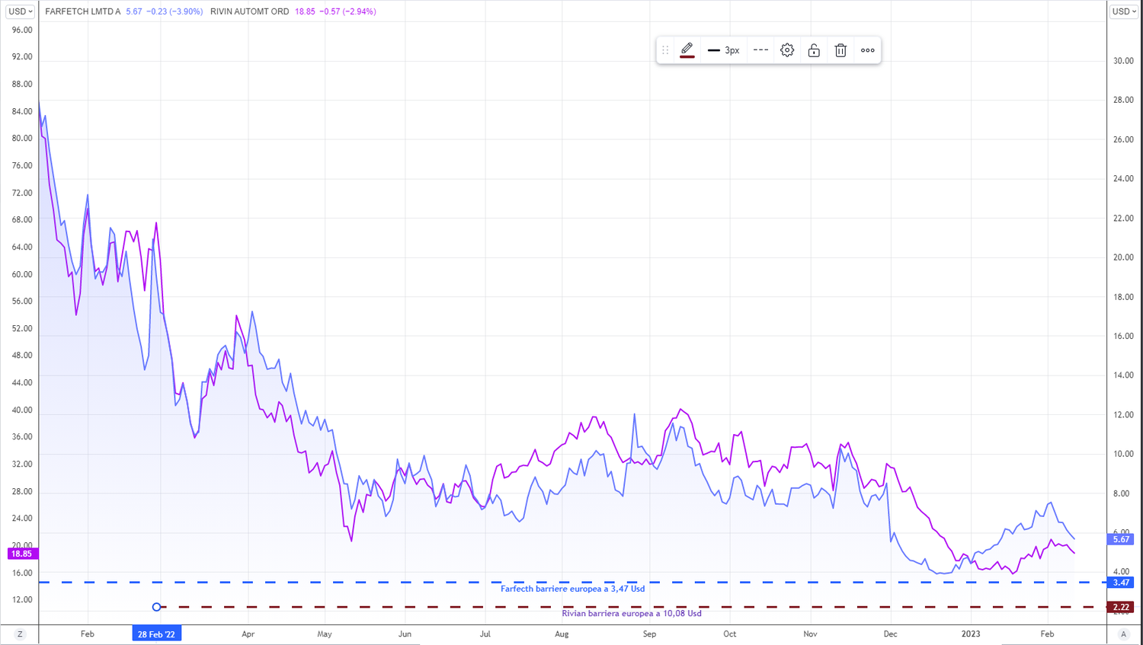Image resolution: width=1143 pixels, height=645 pixels.
Task: Click the 12.00 value on right axis
Action: coord(1123,415)
